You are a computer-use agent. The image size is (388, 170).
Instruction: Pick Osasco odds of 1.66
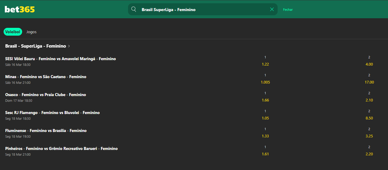coord(265,100)
